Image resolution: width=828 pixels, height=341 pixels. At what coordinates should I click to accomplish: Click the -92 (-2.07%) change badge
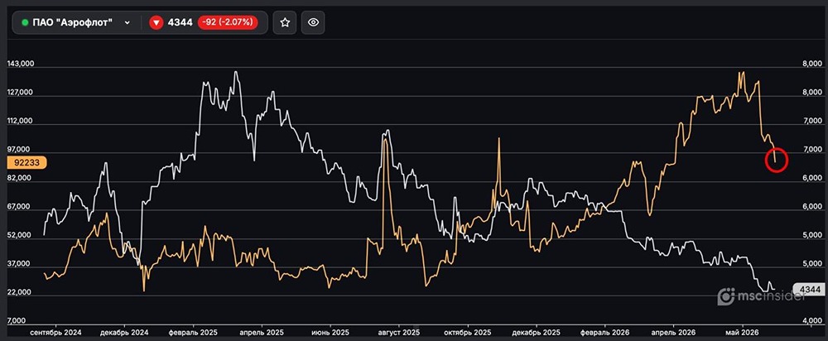click(x=228, y=22)
